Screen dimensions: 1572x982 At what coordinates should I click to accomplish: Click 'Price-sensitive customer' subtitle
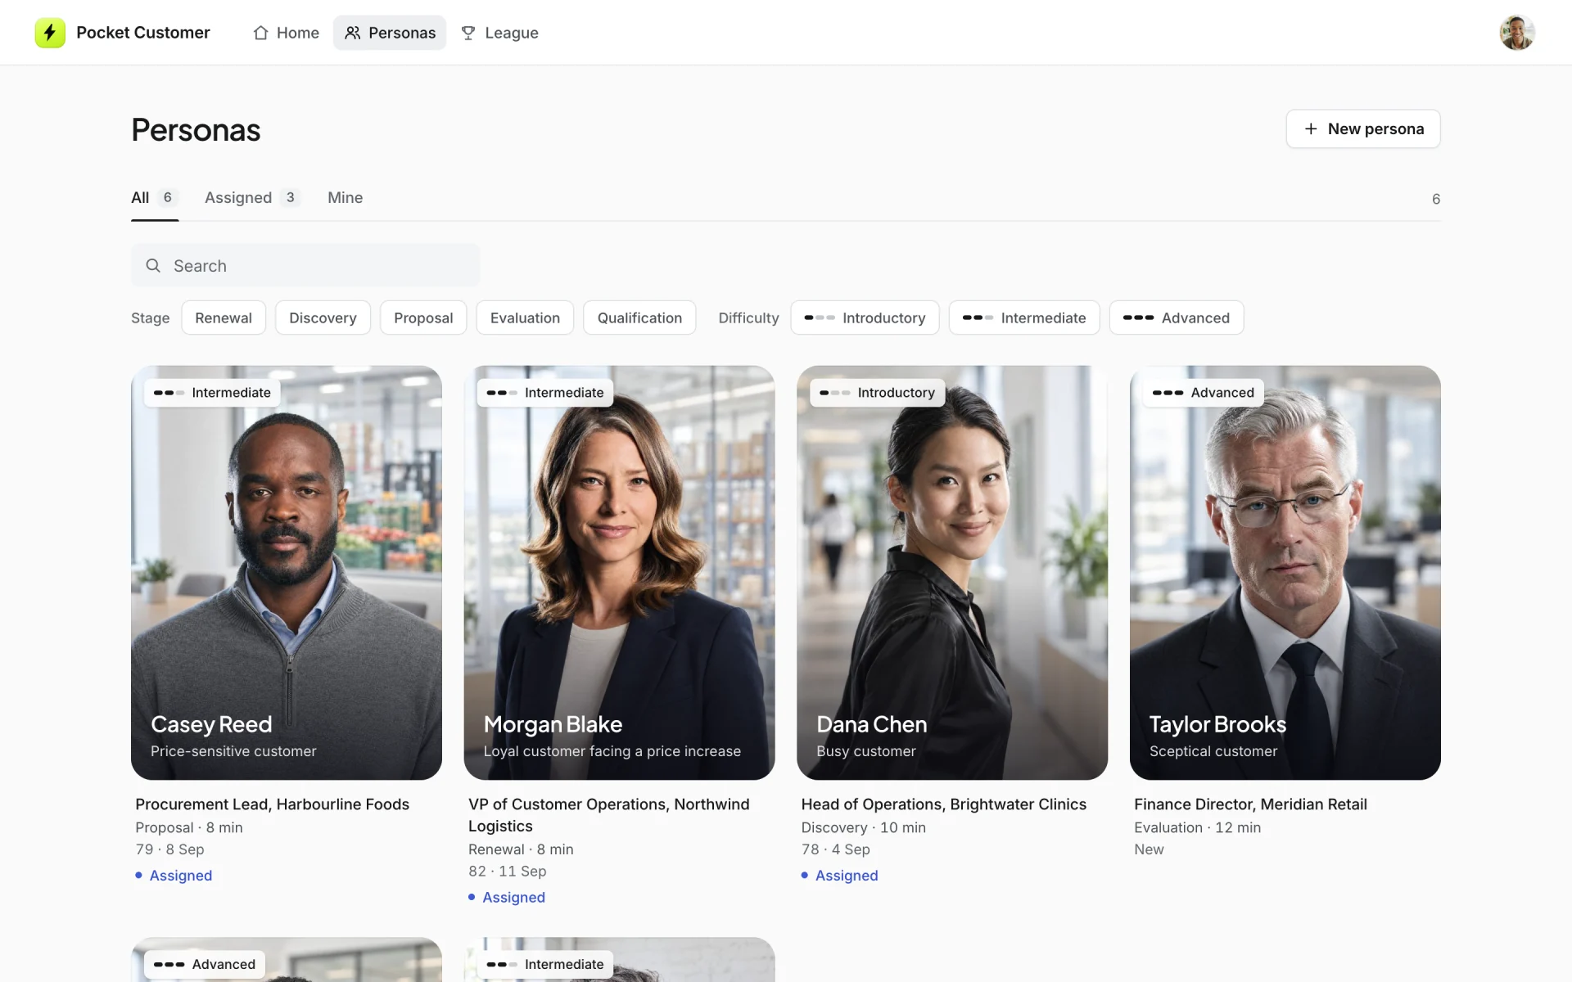point(233,751)
